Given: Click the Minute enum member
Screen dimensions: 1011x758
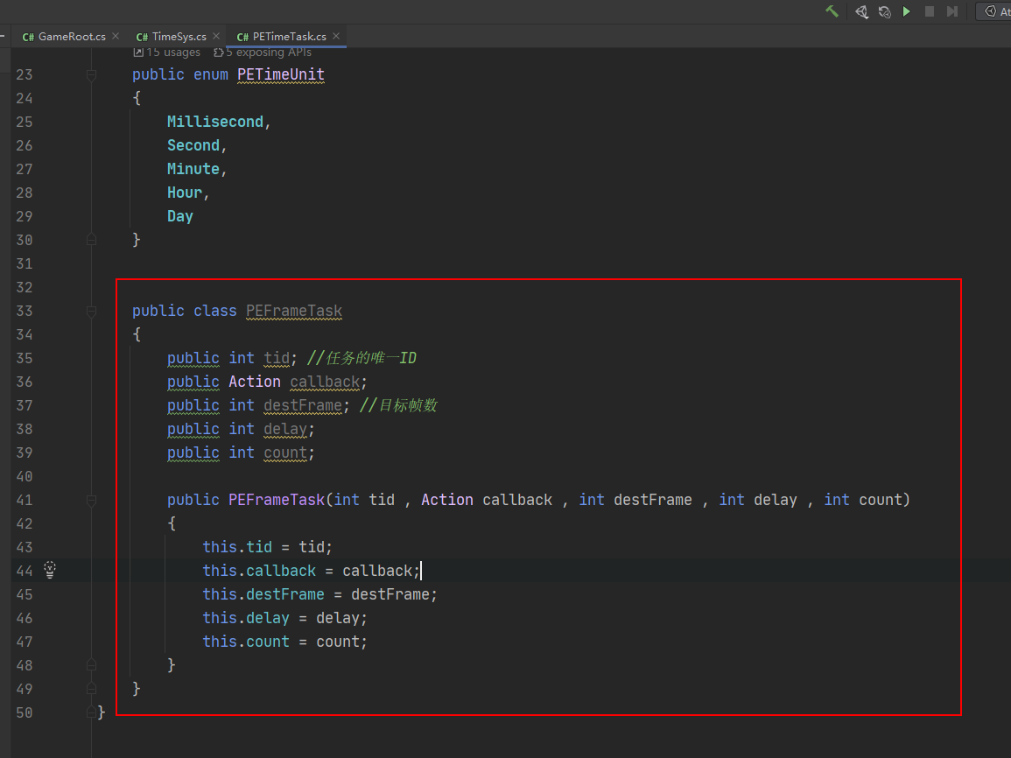Looking at the screenshot, I should (193, 169).
